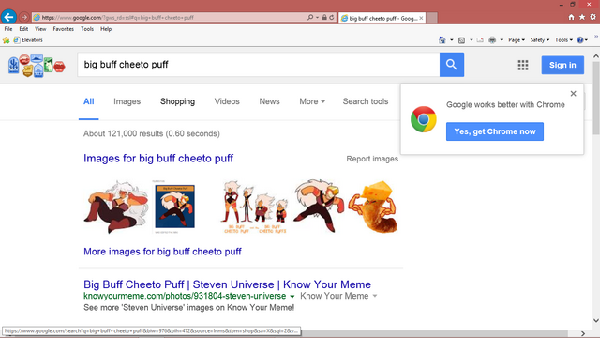Open the Edit menu

coord(23,29)
